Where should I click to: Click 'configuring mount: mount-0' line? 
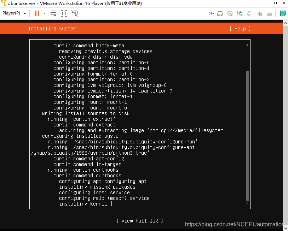point(90,108)
